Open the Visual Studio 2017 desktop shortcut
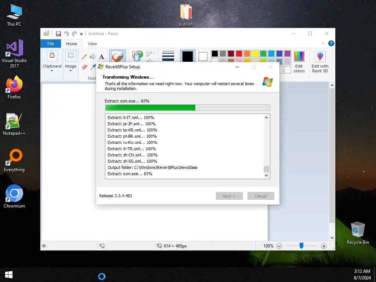Image resolution: width=376 pixels, height=282 pixels. [x=14, y=54]
